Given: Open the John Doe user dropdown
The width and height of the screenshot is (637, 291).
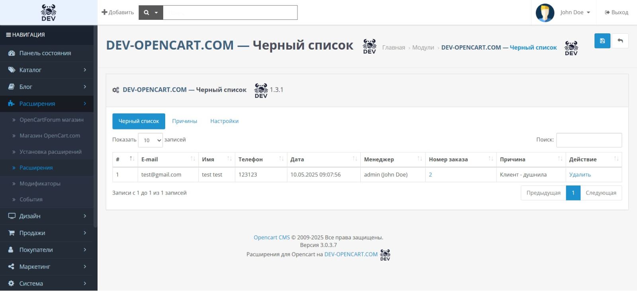Looking at the screenshot, I should [x=575, y=12].
